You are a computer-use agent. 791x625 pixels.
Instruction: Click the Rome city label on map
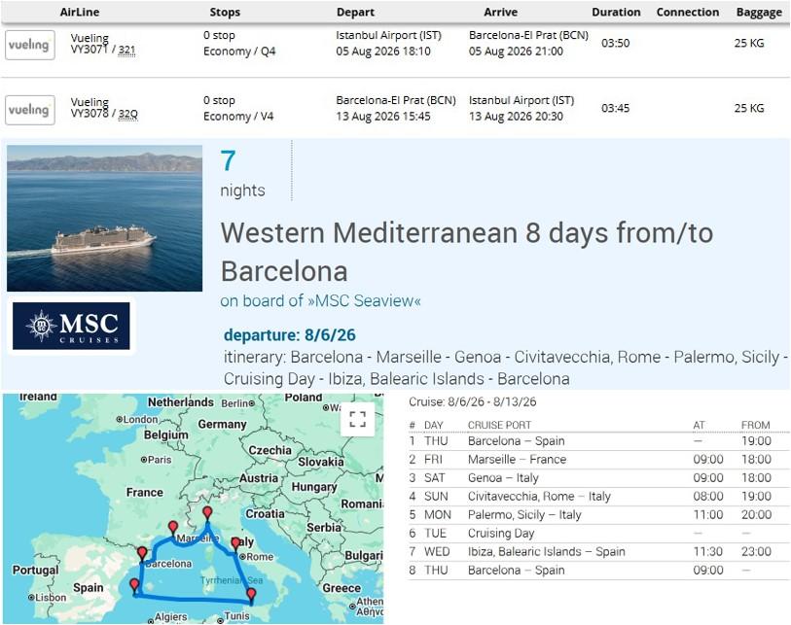point(260,556)
